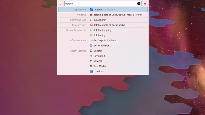Click DuckDuckGo icon in Browser Tabs row
The height and width of the screenshot is (115, 205).
91,25
